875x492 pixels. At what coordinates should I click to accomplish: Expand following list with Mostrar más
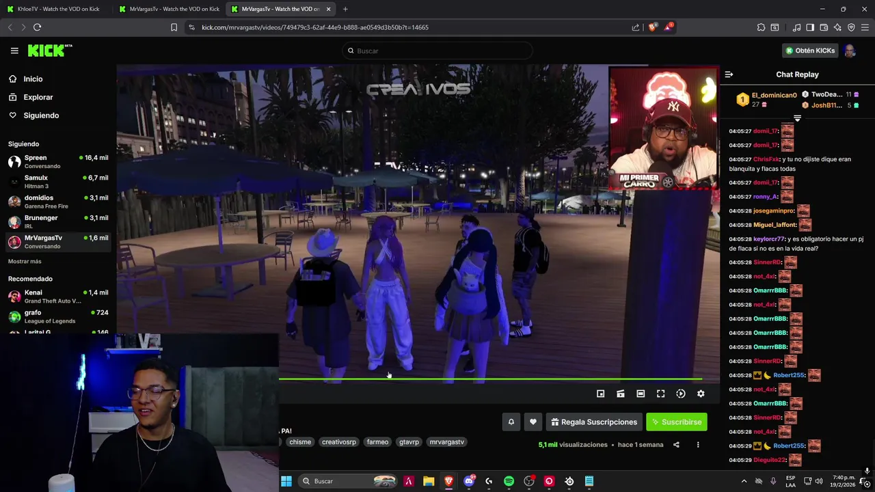tap(25, 262)
